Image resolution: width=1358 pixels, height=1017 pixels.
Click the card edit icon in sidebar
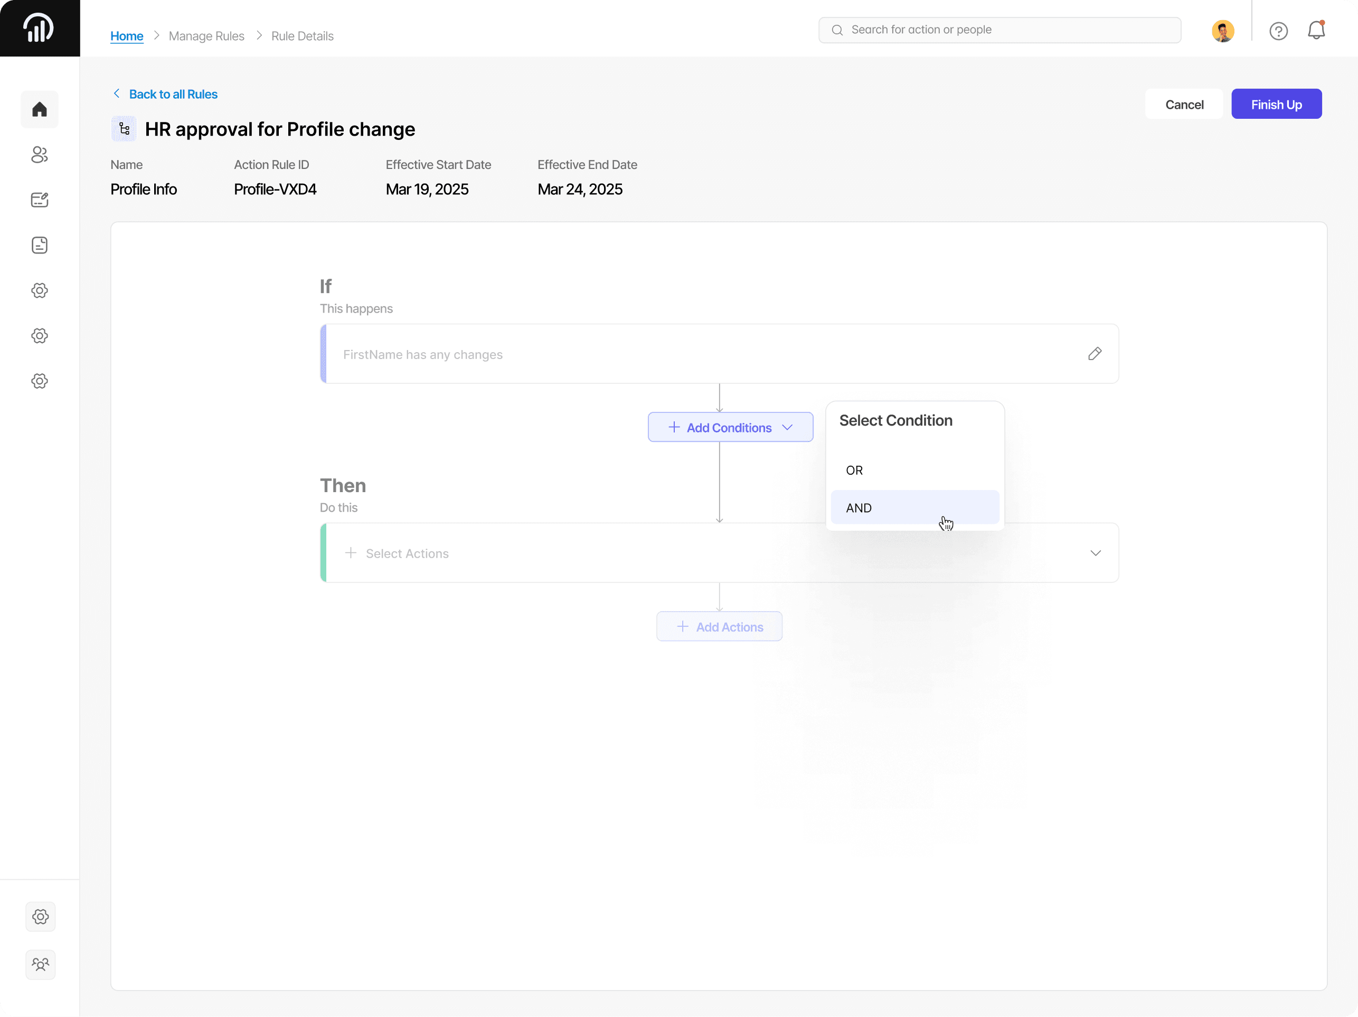[x=39, y=200]
